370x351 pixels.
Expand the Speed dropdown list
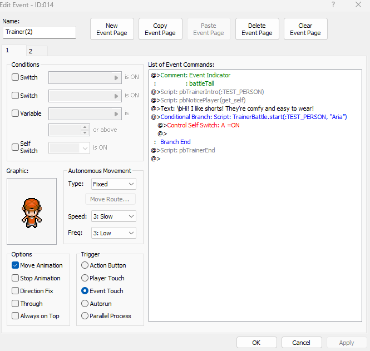114,216
